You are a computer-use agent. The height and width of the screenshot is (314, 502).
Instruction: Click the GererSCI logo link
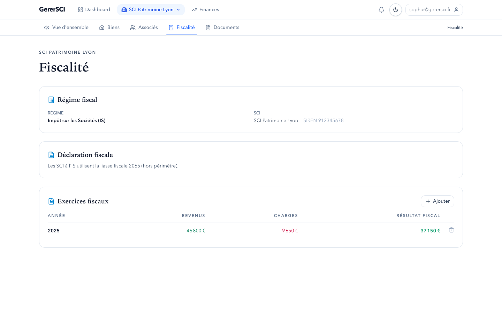(x=52, y=9)
